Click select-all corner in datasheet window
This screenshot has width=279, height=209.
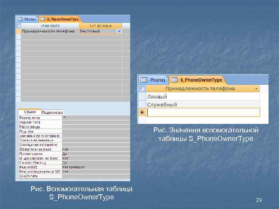[x=142, y=89]
